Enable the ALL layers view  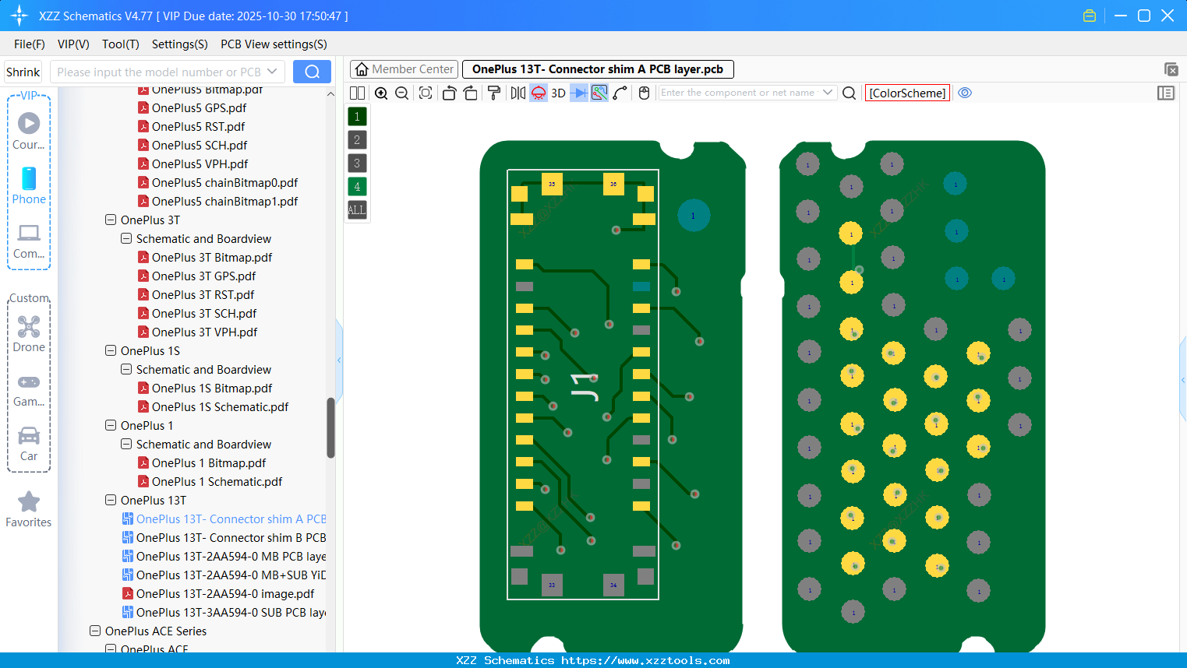coord(356,209)
